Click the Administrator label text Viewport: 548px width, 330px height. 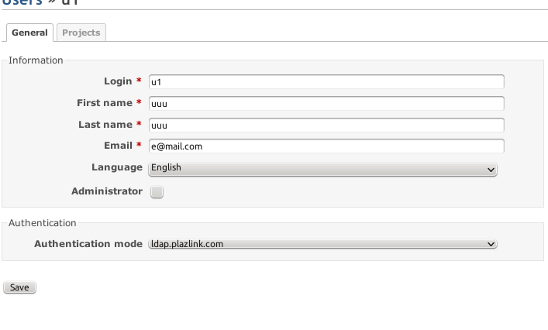(107, 191)
